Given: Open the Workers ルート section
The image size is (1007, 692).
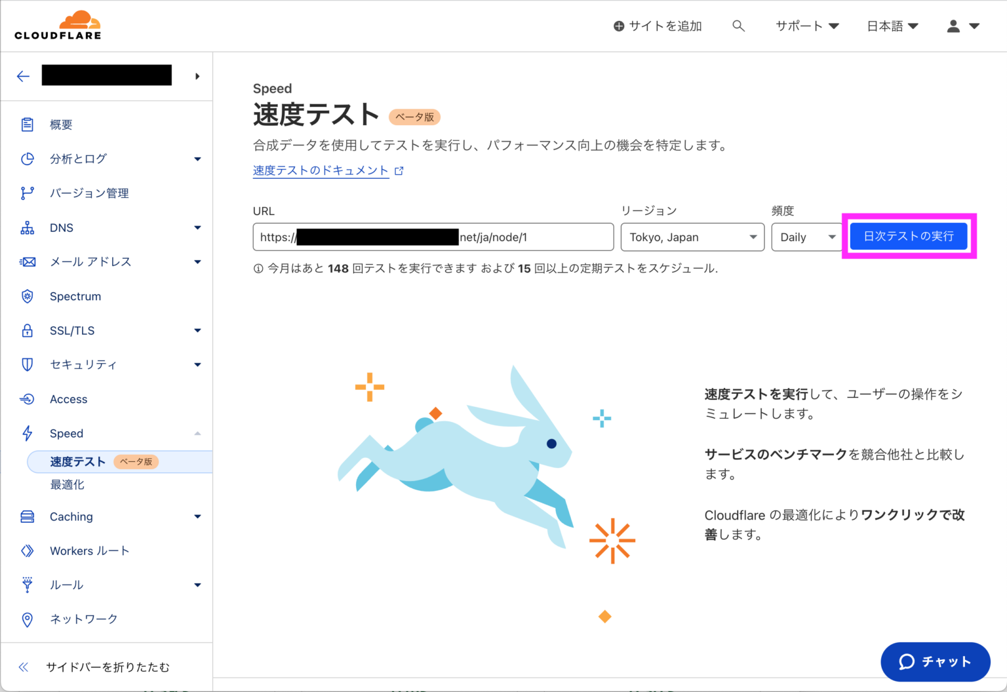Looking at the screenshot, I should pyautogui.click(x=90, y=550).
